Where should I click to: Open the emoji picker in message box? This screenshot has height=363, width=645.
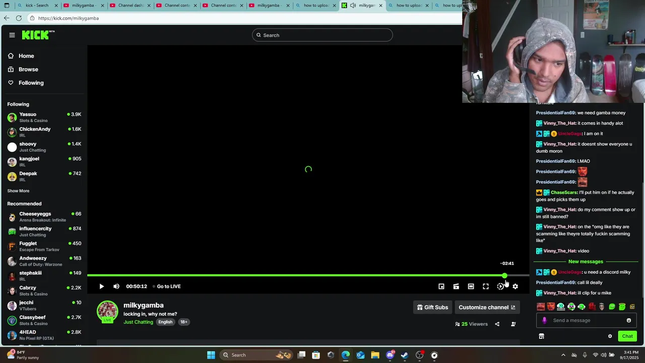click(x=629, y=320)
